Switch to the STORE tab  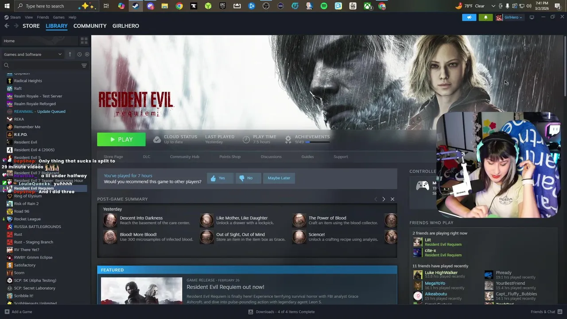tap(31, 26)
